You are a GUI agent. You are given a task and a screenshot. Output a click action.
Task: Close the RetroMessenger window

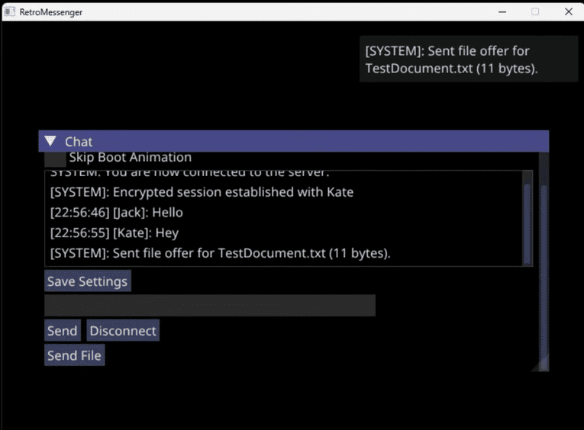[x=568, y=12]
